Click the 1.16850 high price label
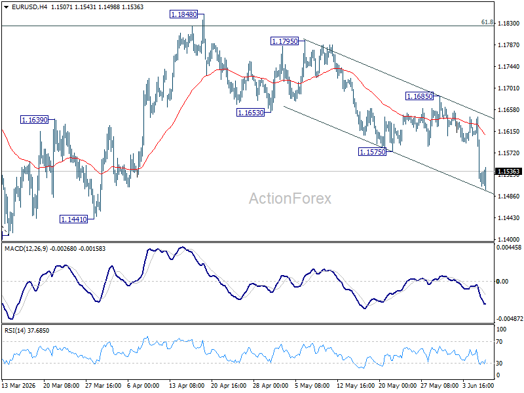 [419, 96]
